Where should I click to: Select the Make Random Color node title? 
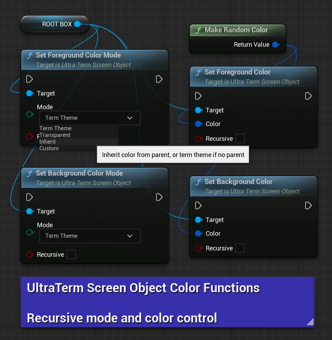coord(236,30)
